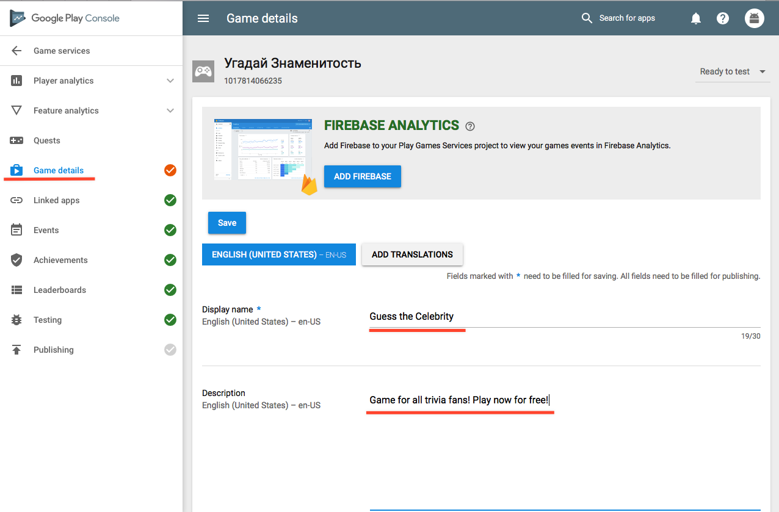Open the help question mark icon
779x512 pixels.
(x=723, y=18)
